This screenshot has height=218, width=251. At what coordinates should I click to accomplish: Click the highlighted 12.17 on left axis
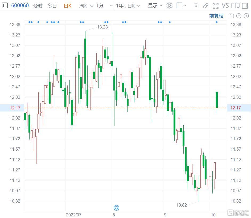[15, 108]
